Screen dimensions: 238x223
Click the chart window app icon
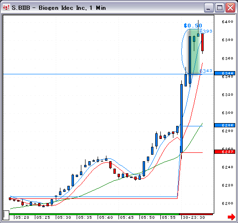click(x=6, y=7)
